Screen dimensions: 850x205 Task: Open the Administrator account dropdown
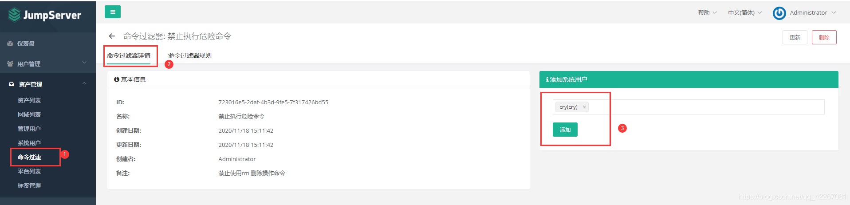pyautogui.click(x=812, y=13)
